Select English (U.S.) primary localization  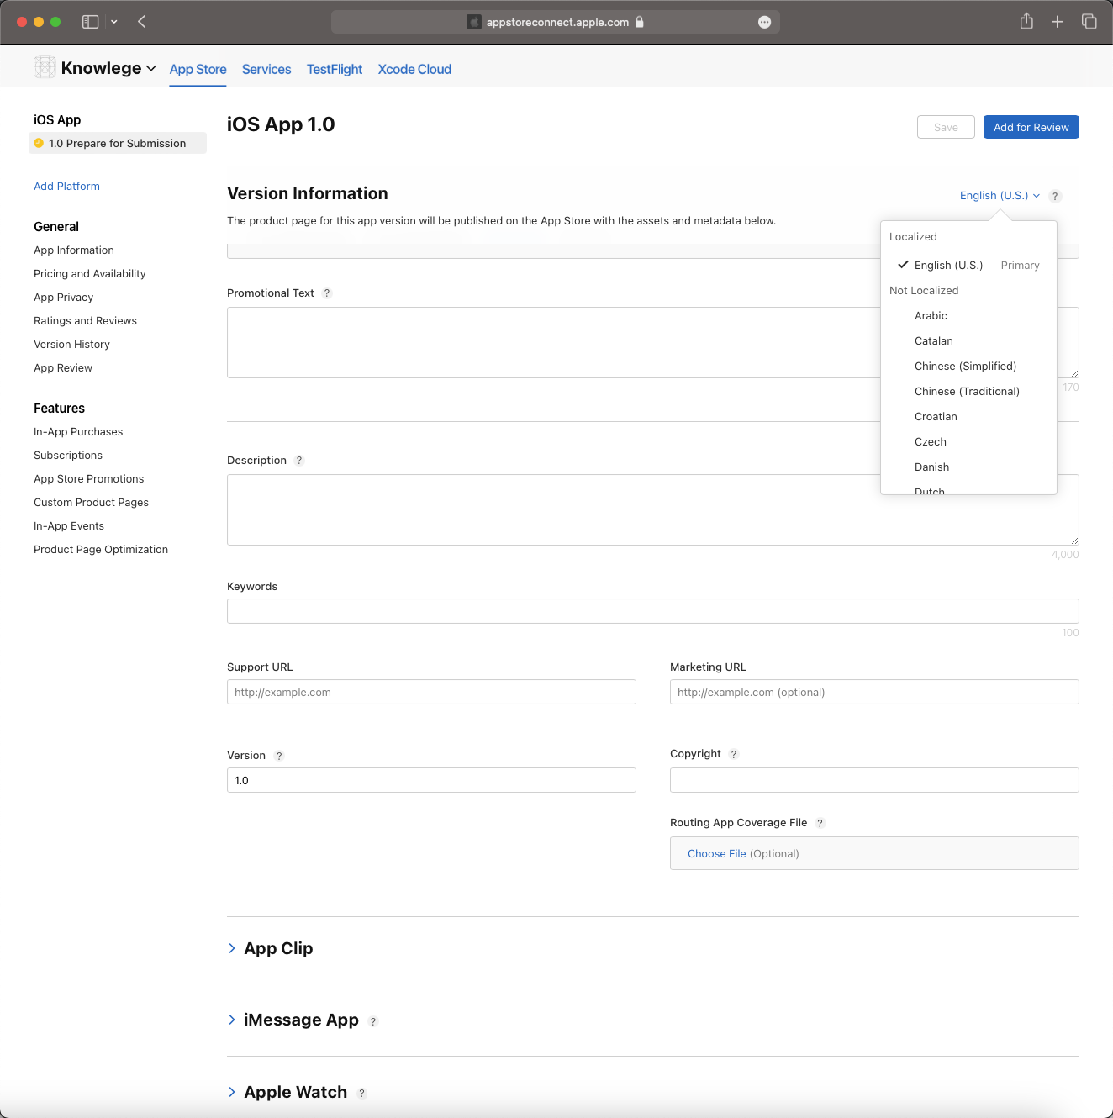(968, 265)
